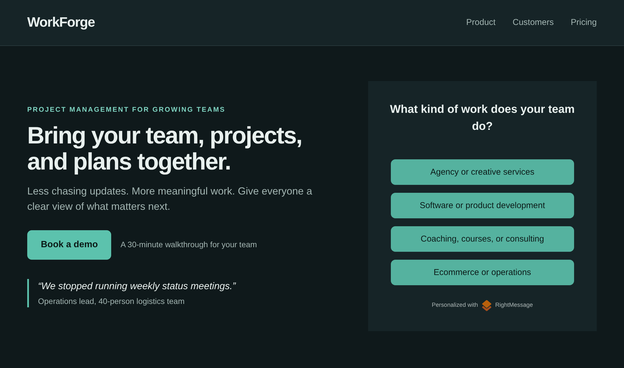
Task: Click the RightMessage logo icon
Action: [x=486, y=305]
